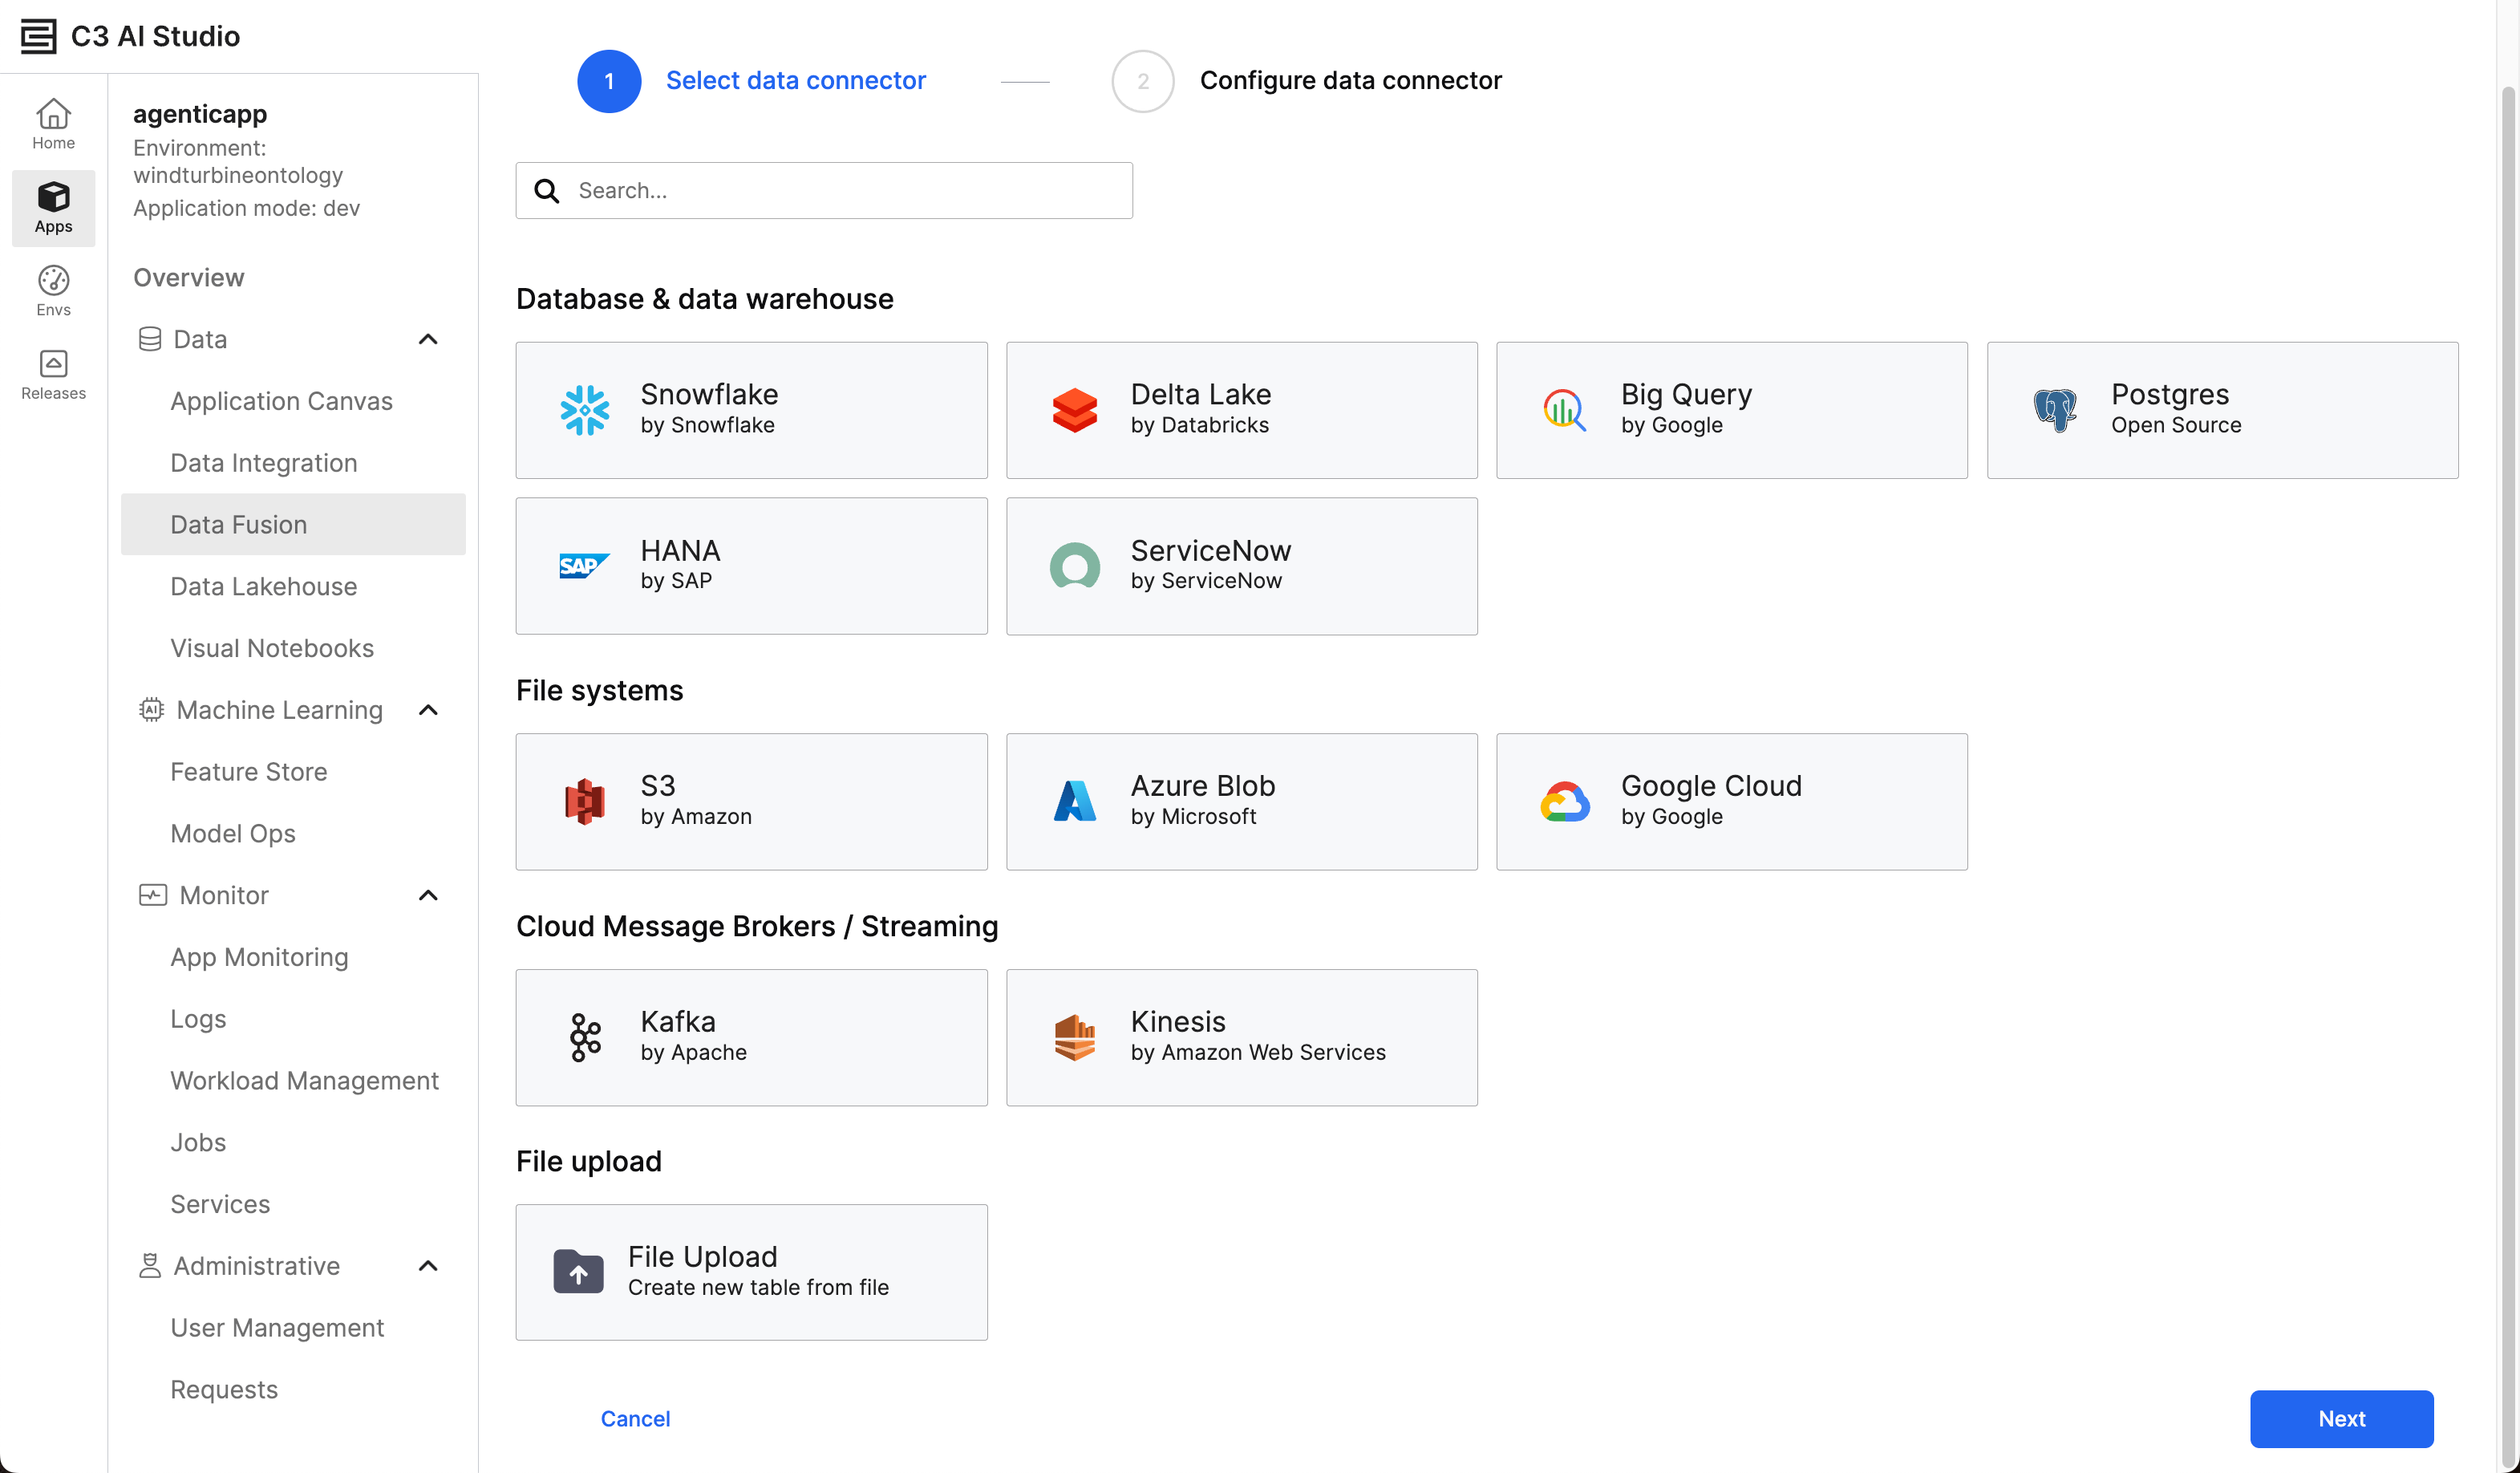Screen dimensions: 2520x1473
Task: Collapse the Monitor section chevron
Action: tap(428, 895)
